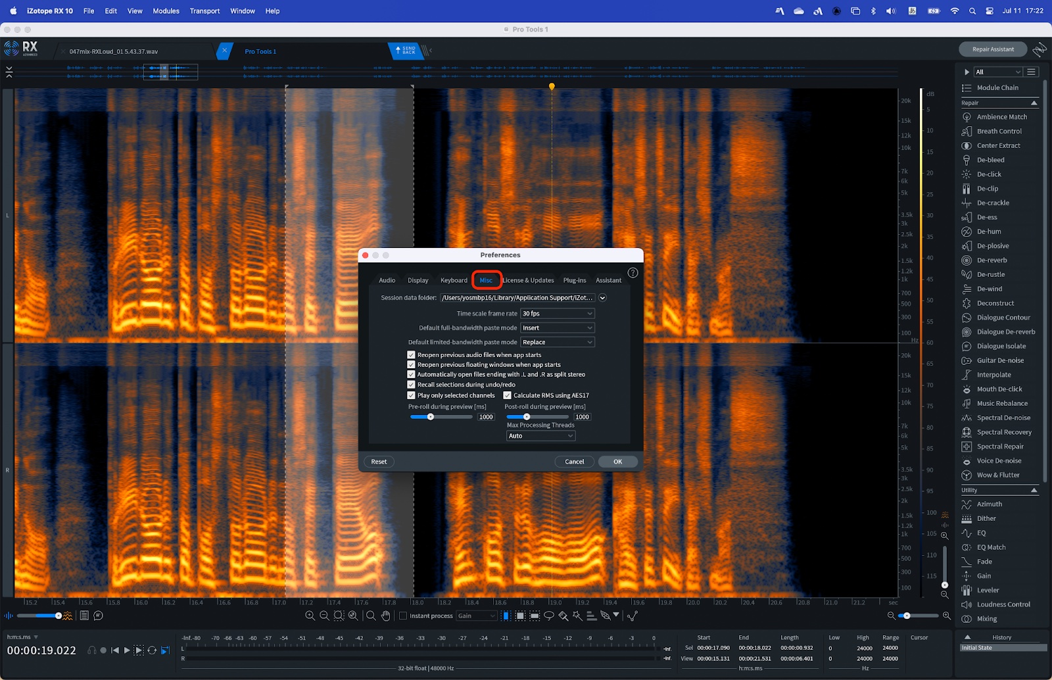Toggle Play only selected channels
This screenshot has height=680, width=1052.
(x=411, y=395)
